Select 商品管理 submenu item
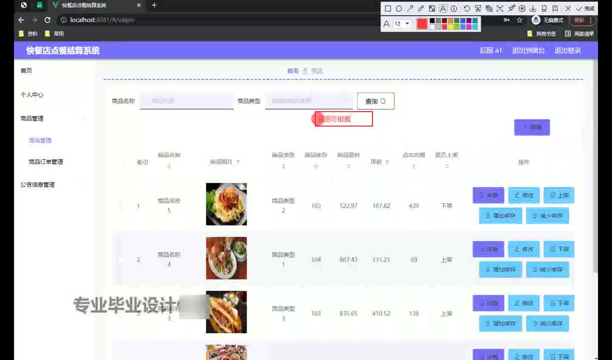The image size is (612, 360). point(40,141)
